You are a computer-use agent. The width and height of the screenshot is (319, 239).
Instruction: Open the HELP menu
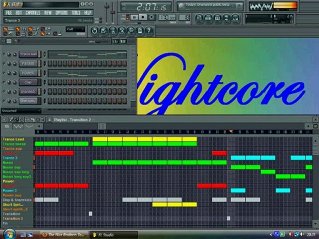pyautogui.click(x=88, y=13)
